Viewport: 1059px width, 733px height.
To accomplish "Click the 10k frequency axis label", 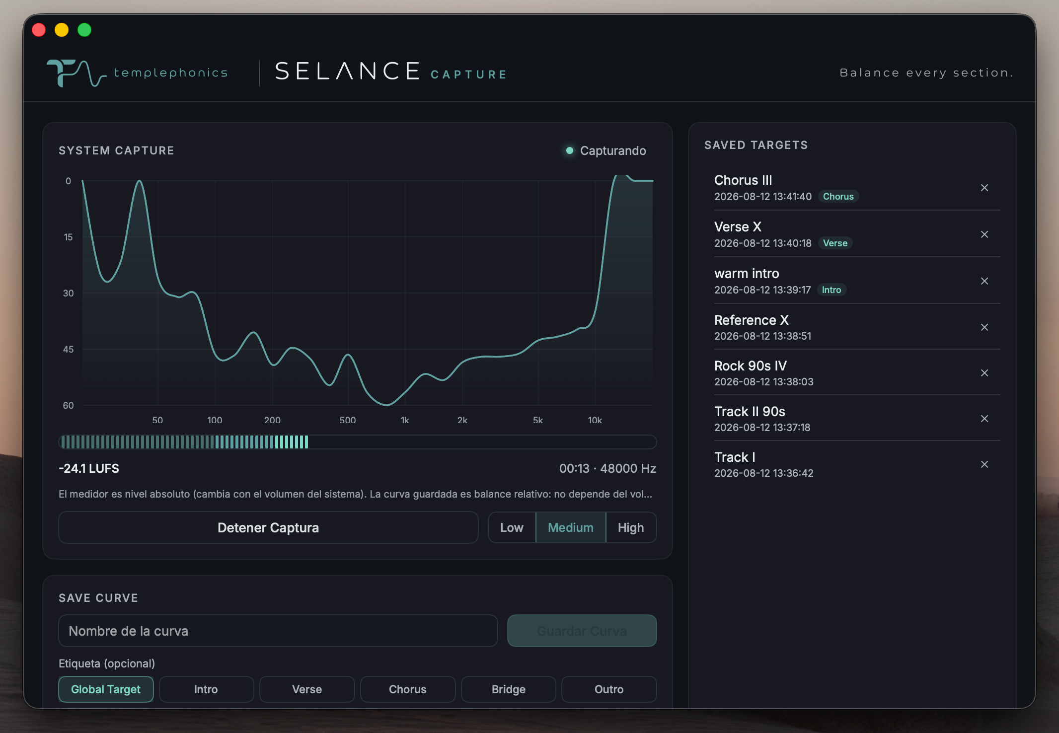I will click(595, 420).
